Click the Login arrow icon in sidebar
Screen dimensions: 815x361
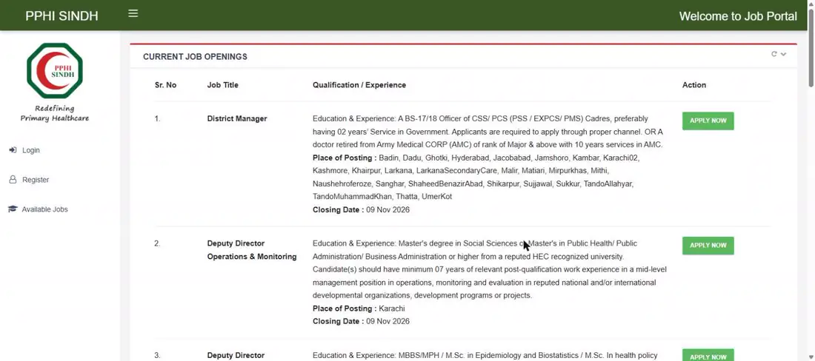point(13,150)
